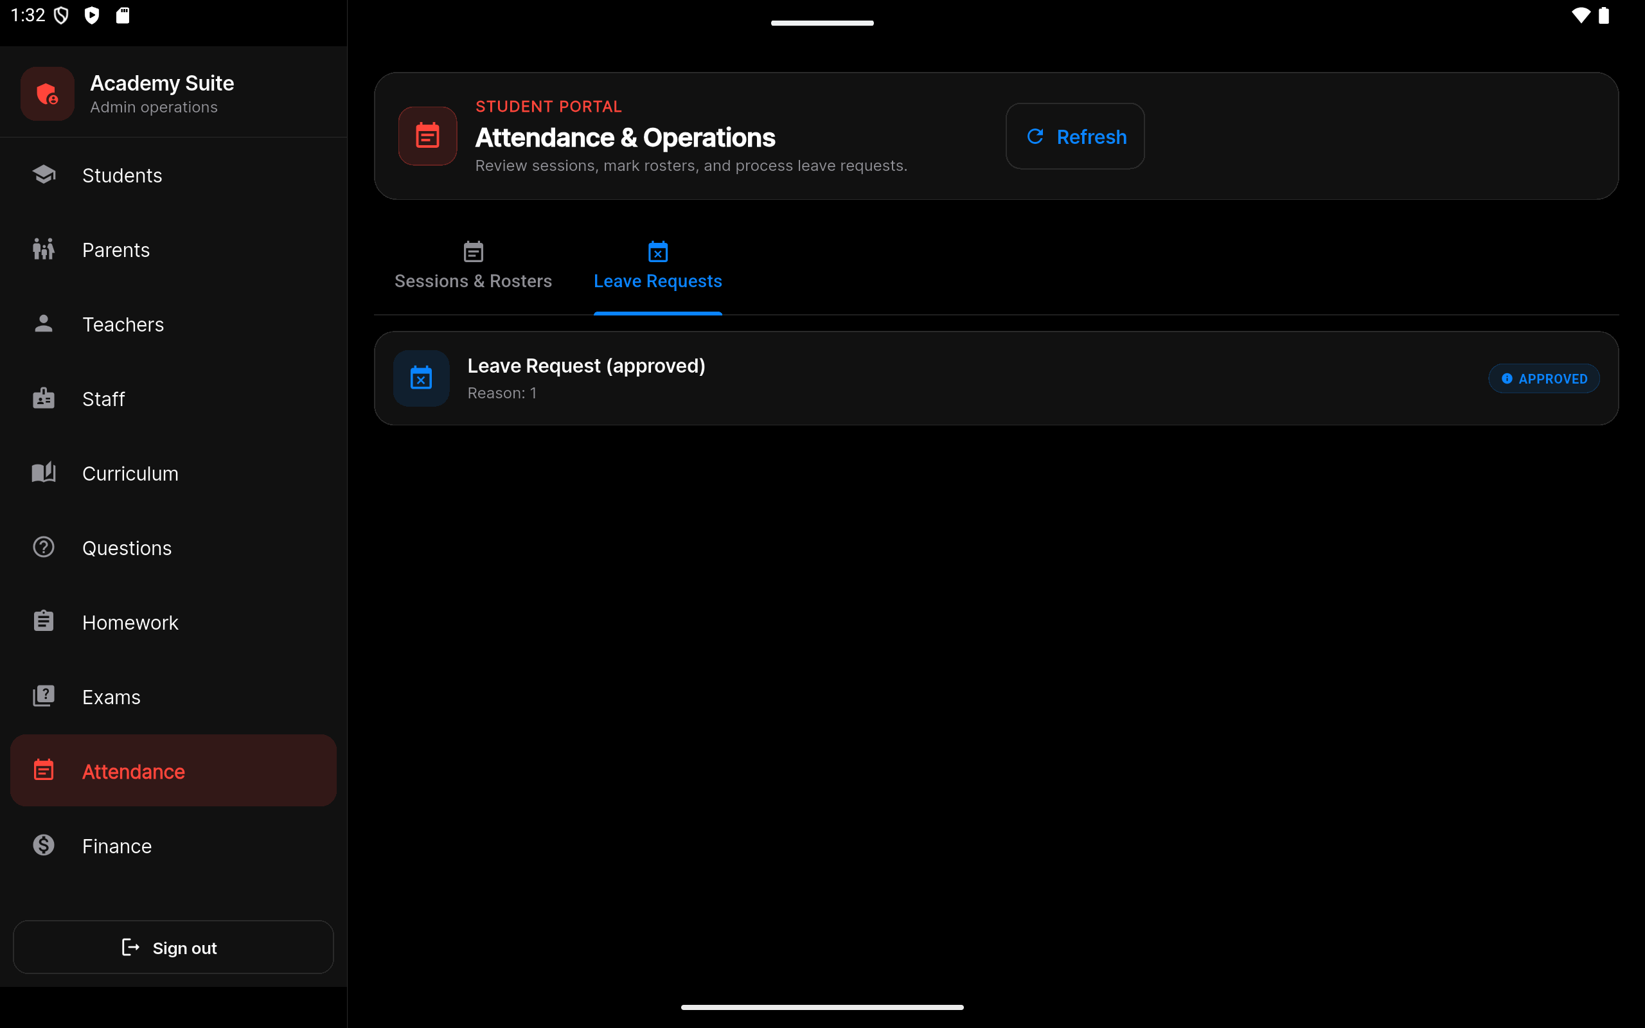Open the Questions help-circle icon

tap(44, 547)
